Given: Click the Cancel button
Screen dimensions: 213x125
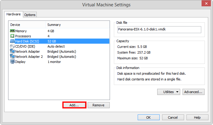Looking at the screenshot, I should pos(173,117).
